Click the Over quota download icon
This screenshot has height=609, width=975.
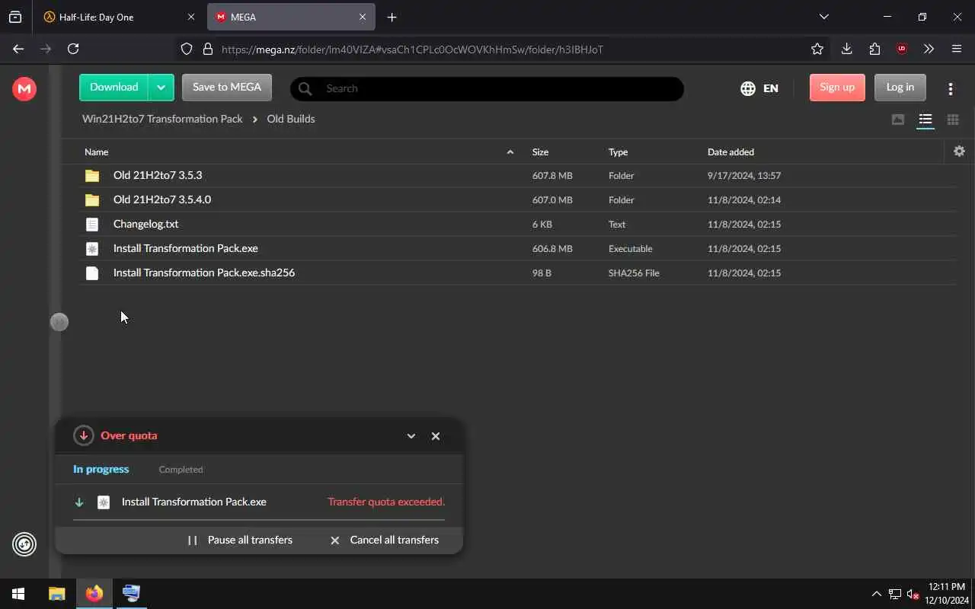click(x=83, y=435)
